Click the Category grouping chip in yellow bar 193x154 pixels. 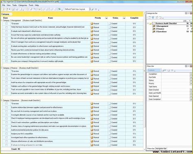tap(6, 14)
